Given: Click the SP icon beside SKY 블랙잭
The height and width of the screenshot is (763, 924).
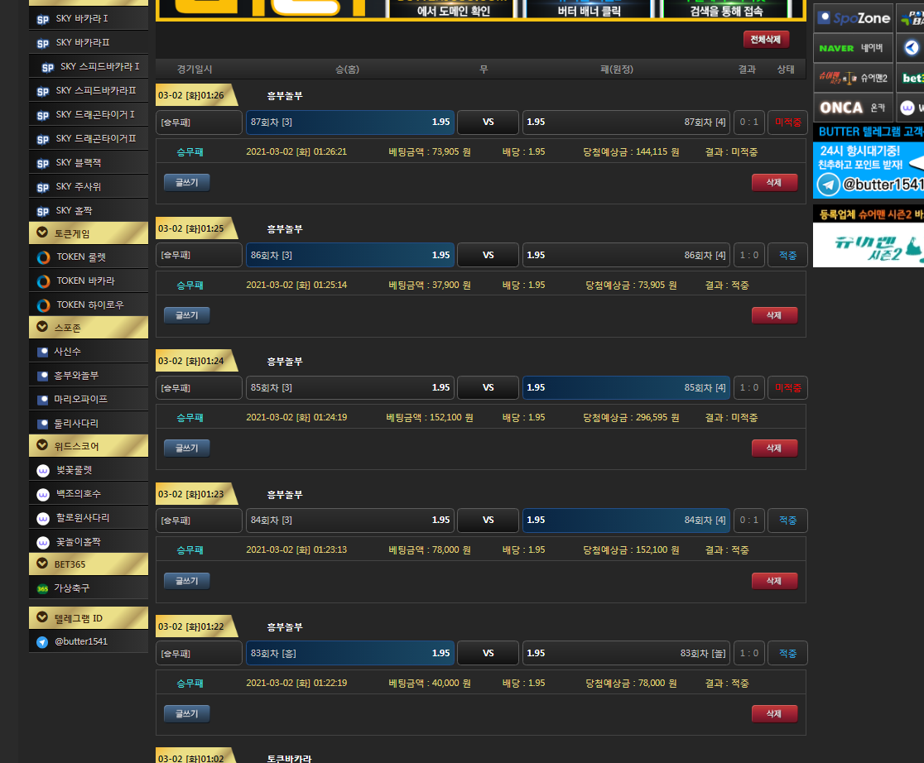Looking at the screenshot, I should [x=43, y=163].
